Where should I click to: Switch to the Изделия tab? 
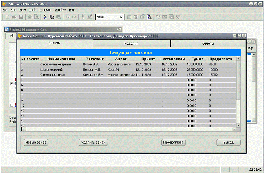pos(131,43)
